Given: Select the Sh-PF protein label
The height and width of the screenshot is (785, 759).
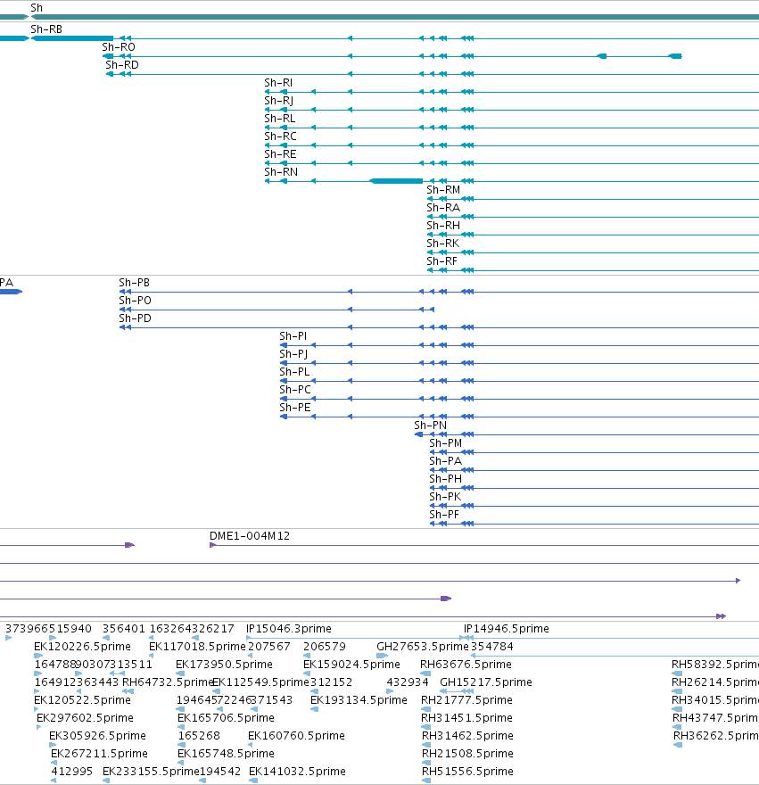Looking at the screenshot, I should (x=444, y=515).
